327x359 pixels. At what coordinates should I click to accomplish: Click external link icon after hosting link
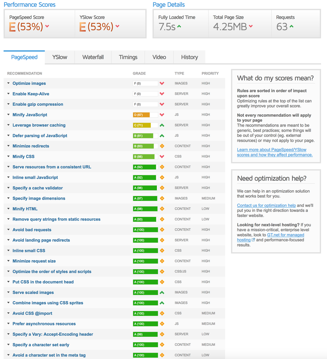click(x=253, y=240)
